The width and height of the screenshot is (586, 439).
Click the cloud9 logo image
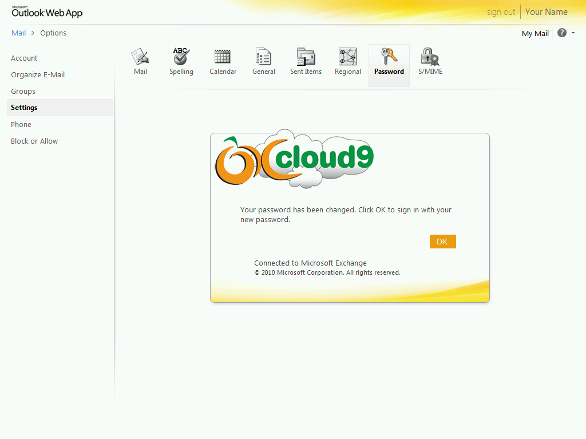[x=294, y=159]
